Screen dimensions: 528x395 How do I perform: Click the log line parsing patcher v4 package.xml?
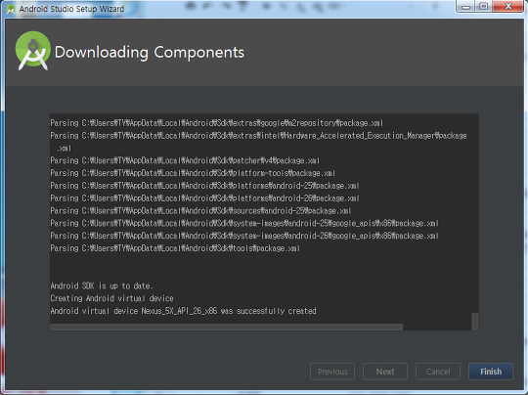point(185,160)
